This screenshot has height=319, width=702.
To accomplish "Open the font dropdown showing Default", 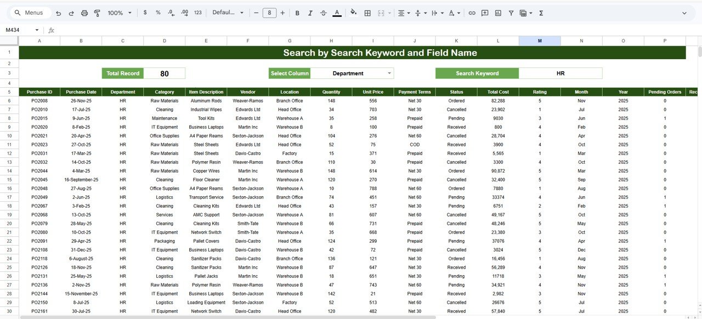I will tap(227, 13).
